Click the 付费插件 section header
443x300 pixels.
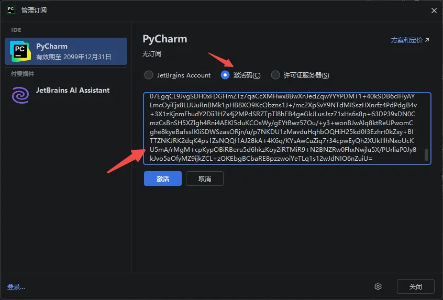[x=23, y=74]
